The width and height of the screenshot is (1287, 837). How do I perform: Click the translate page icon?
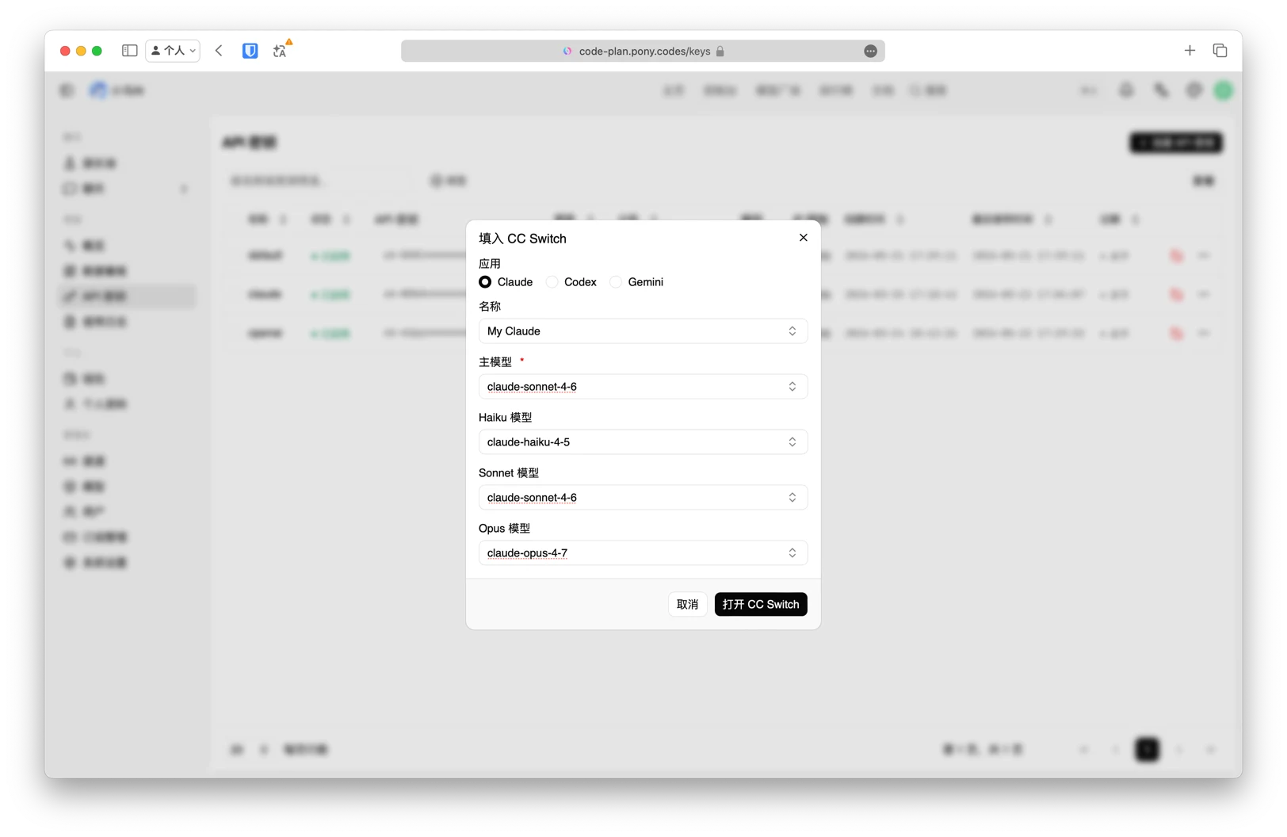(281, 50)
